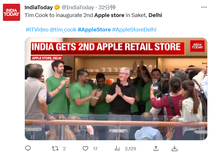Click the gold verified badge
This screenshot has width=211, height=154.
pyautogui.click(x=57, y=7)
